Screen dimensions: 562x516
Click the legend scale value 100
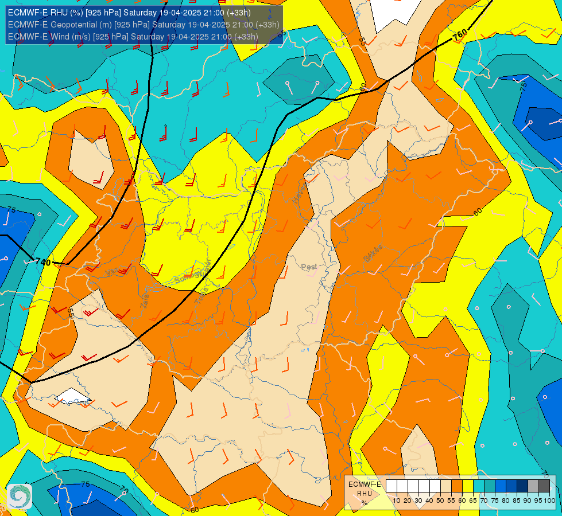550,501
